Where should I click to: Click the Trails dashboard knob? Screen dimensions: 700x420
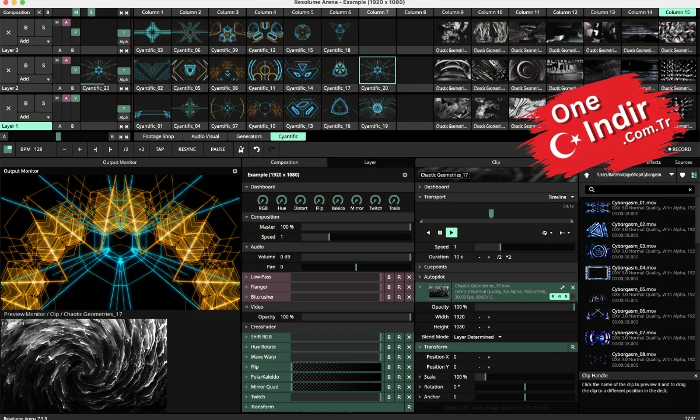(394, 200)
